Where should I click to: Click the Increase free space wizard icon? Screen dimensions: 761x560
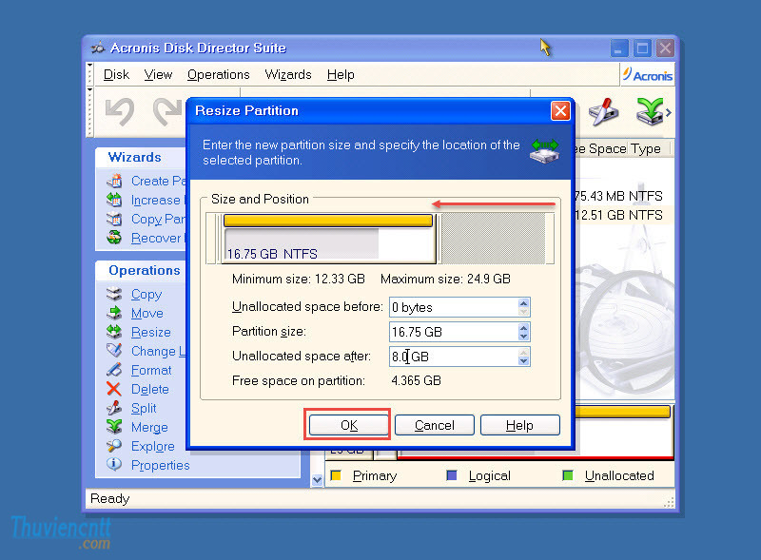(114, 200)
